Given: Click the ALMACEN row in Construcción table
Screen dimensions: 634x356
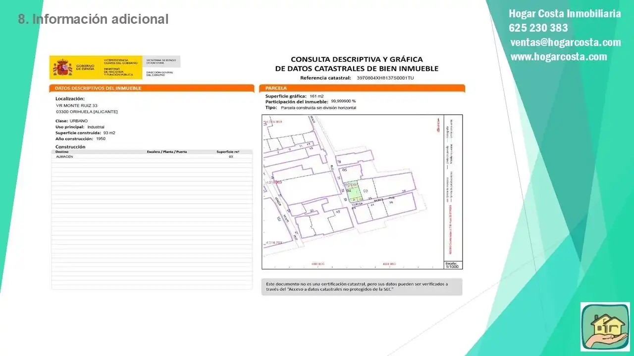Looking at the screenshot, I should [x=152, y=156].
